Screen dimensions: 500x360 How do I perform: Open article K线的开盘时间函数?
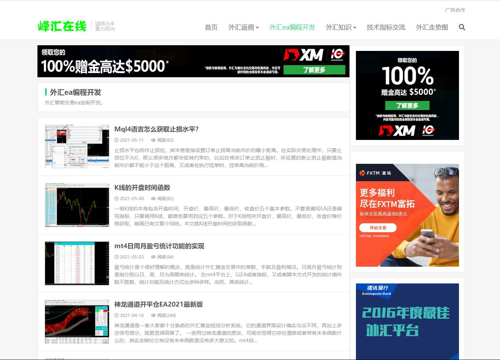click(x=142, y=188)
